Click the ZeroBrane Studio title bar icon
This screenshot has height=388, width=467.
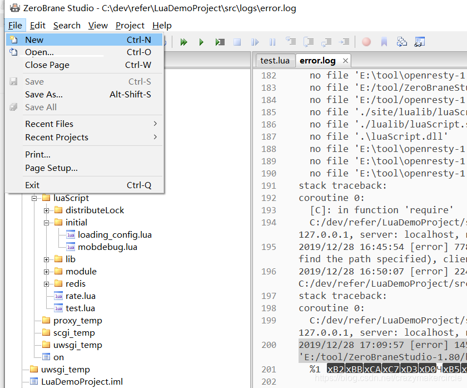click(x=14, y=8)
